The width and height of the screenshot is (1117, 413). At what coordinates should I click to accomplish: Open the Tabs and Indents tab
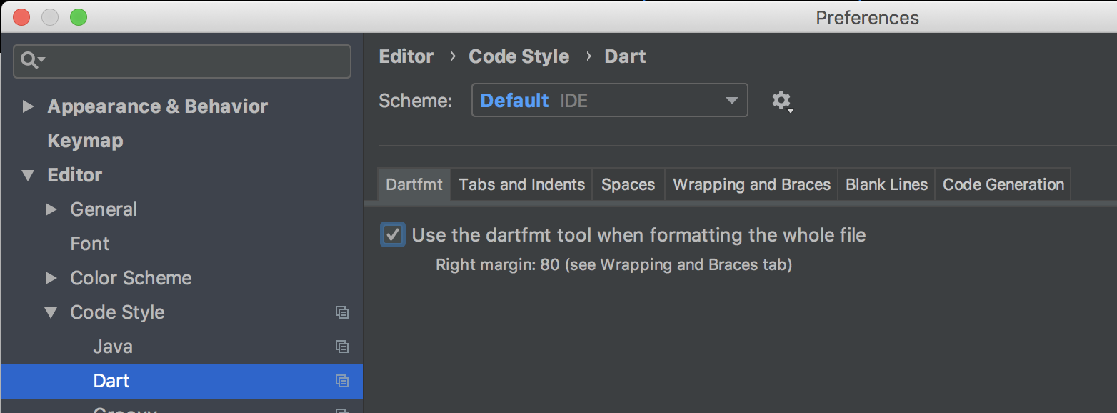click(x=521, y=184)
